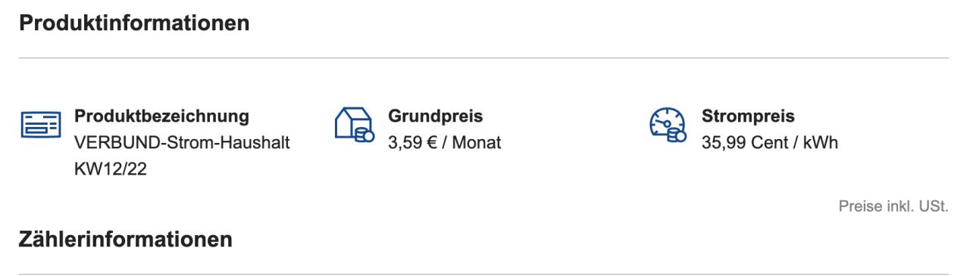This screenshot has width=970, height=276.
Task: Click the 35,99 Cent / kWh value
Action: 771,141
